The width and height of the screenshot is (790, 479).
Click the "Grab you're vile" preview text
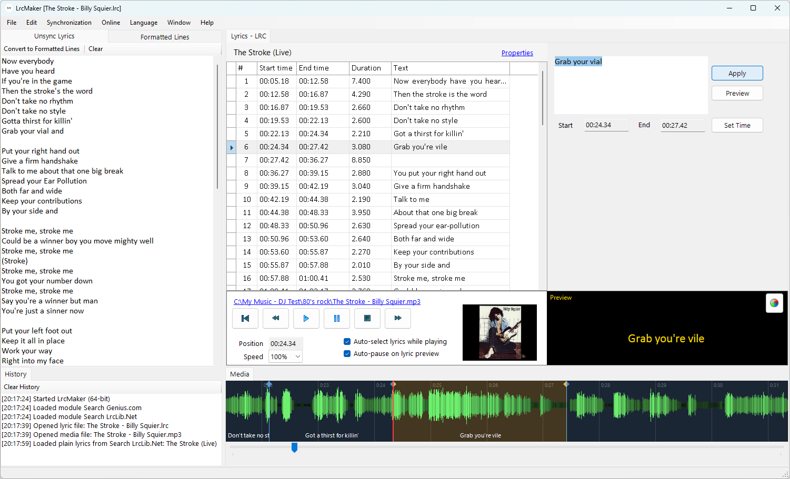[666, 339]
